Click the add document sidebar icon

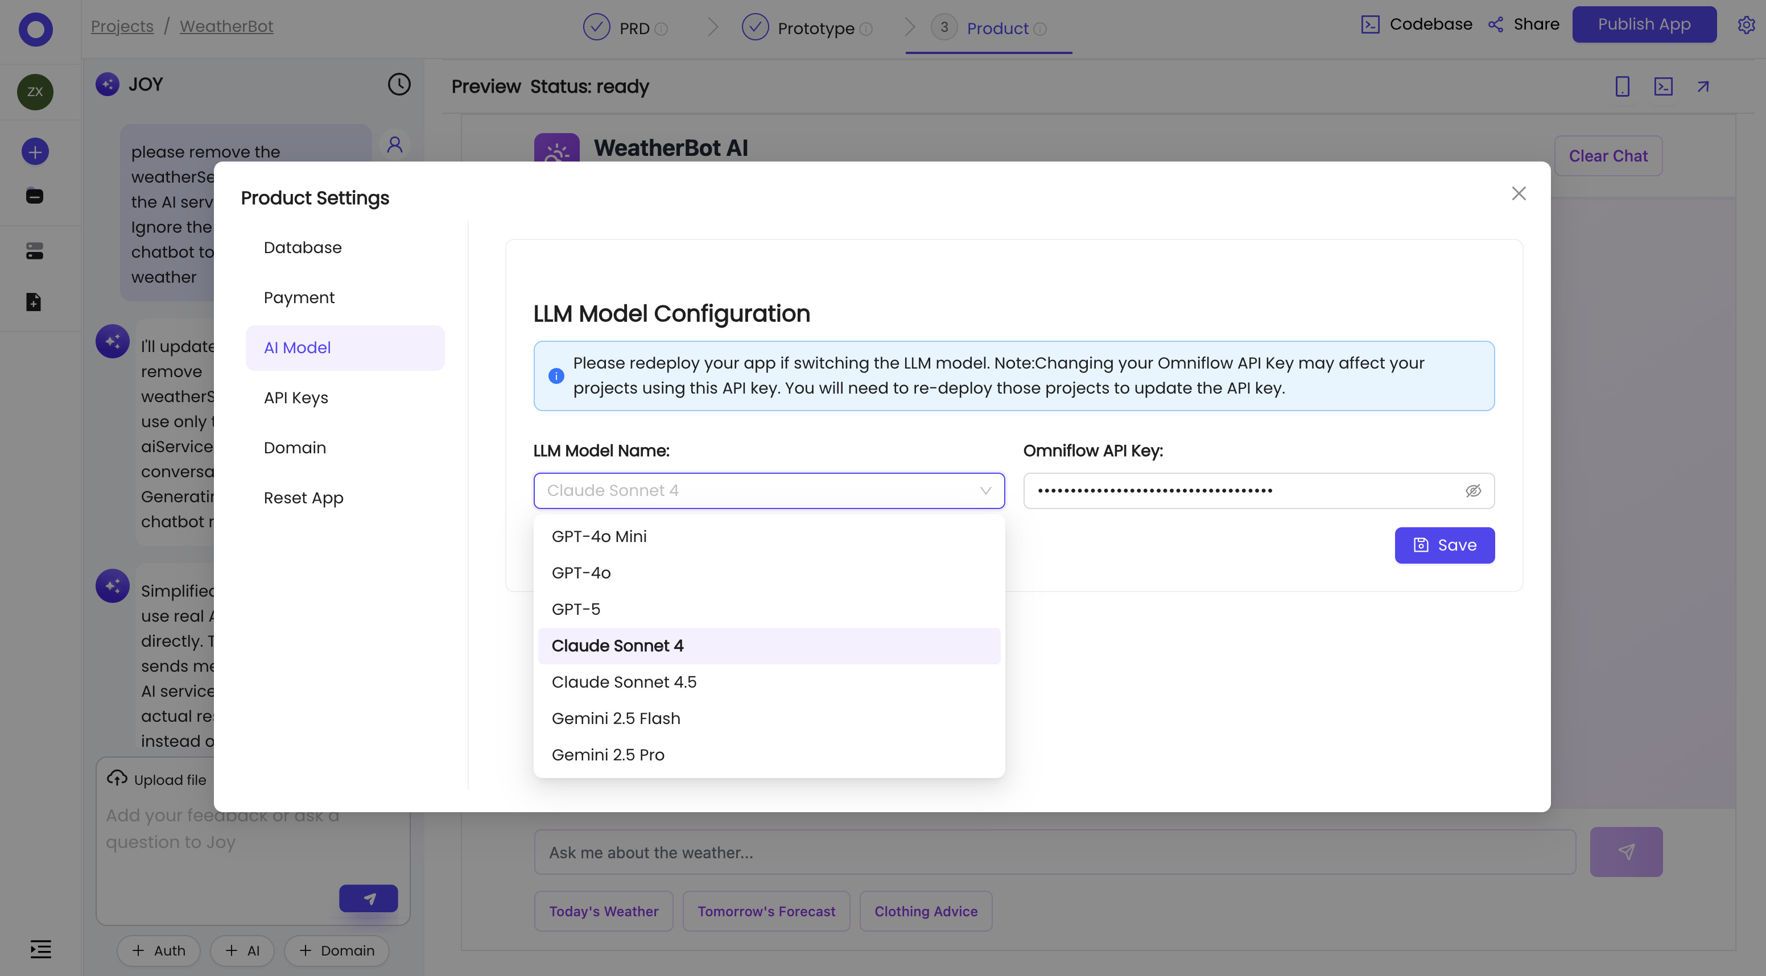tap(34, 301)
